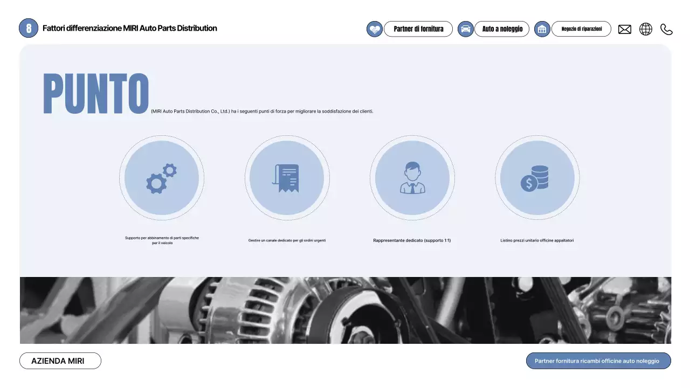Switch to Auto a noleggio tab
This screenshot has width=690, height=388.
[x=502, y=29]
